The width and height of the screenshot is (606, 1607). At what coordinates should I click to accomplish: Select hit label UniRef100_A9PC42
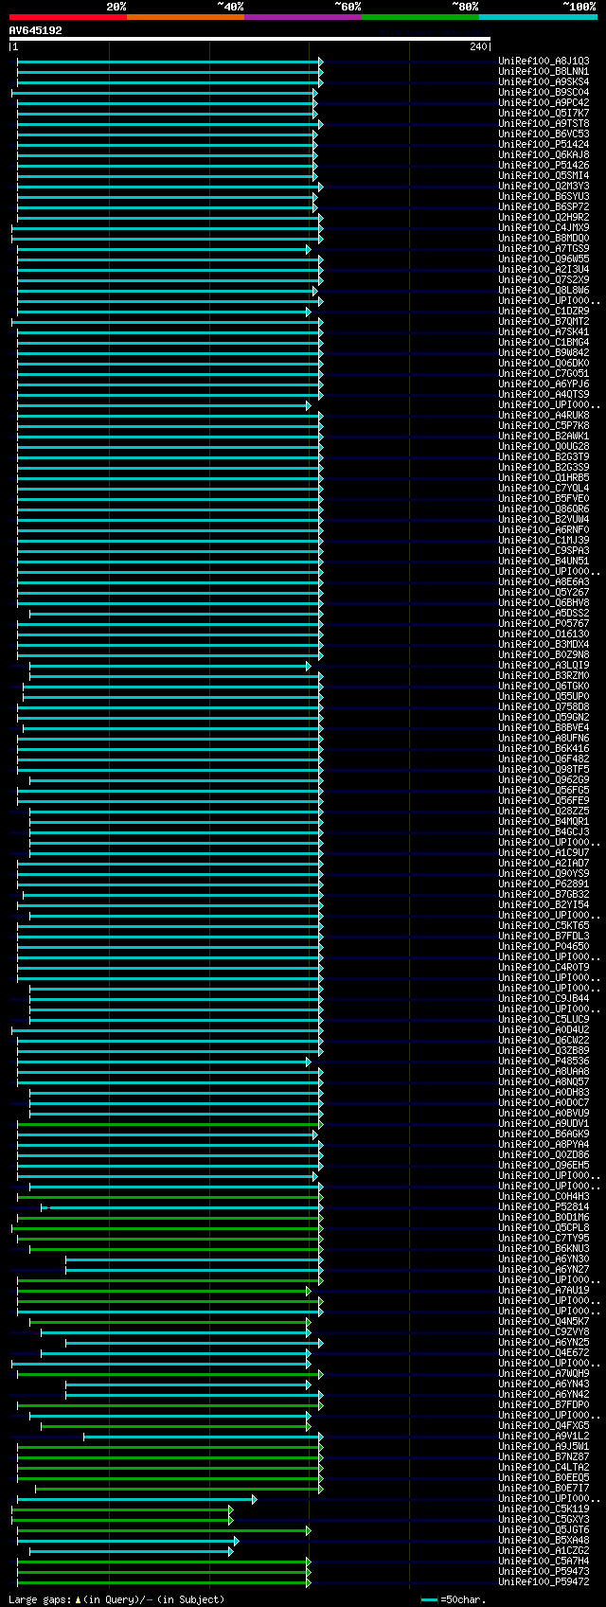544,103
